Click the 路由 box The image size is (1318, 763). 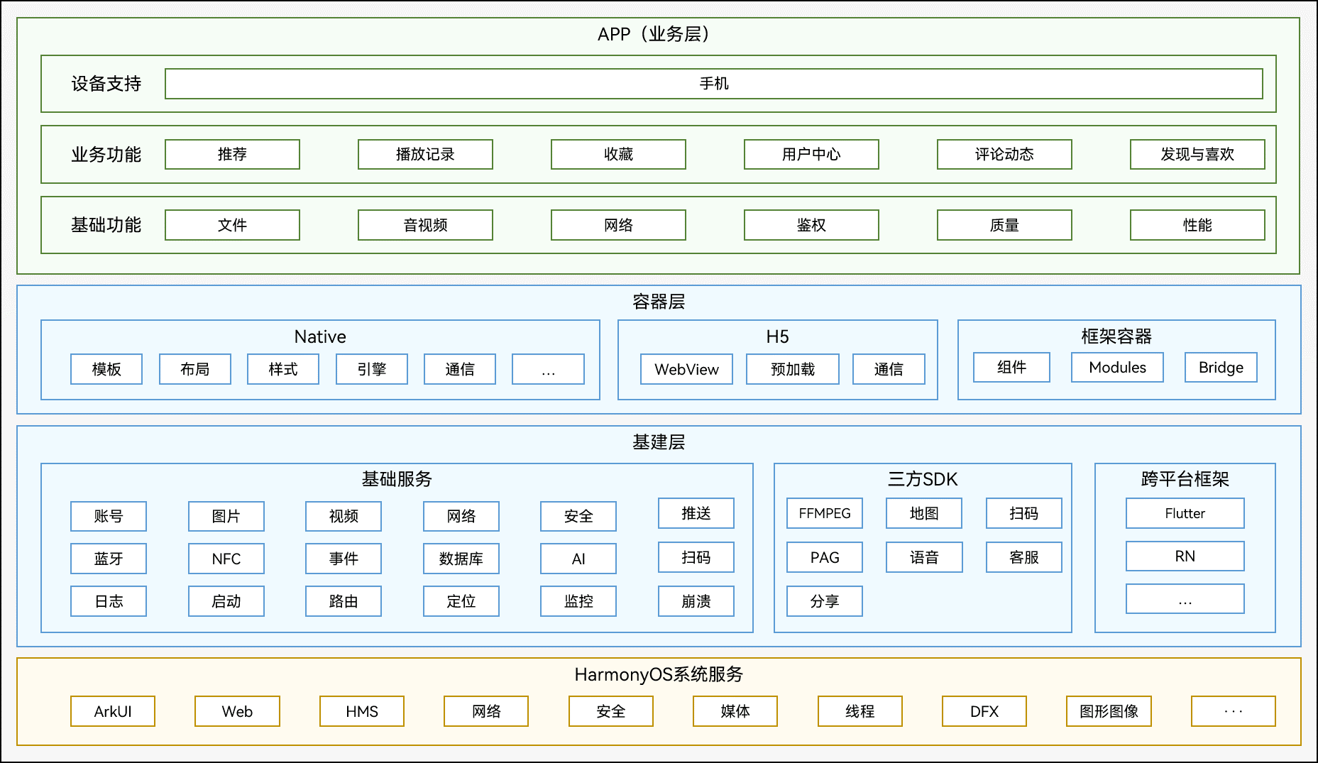tap(344, 601)
